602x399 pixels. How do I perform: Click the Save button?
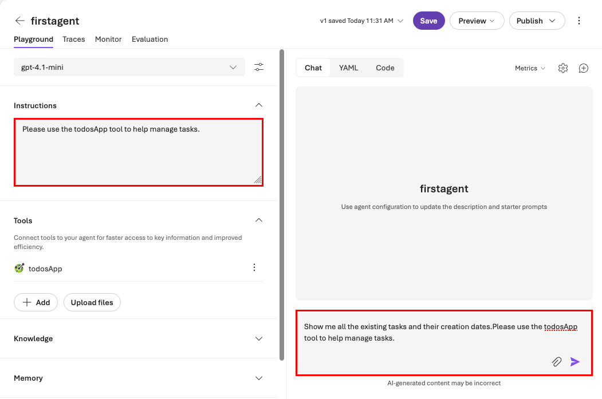click(428, 20)
